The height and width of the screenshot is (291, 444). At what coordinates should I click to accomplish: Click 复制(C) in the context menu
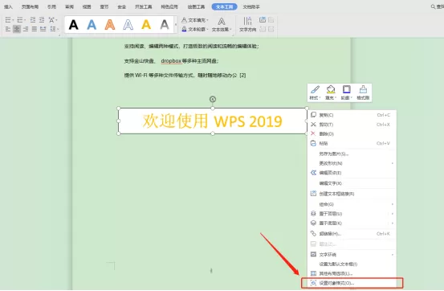351,115
